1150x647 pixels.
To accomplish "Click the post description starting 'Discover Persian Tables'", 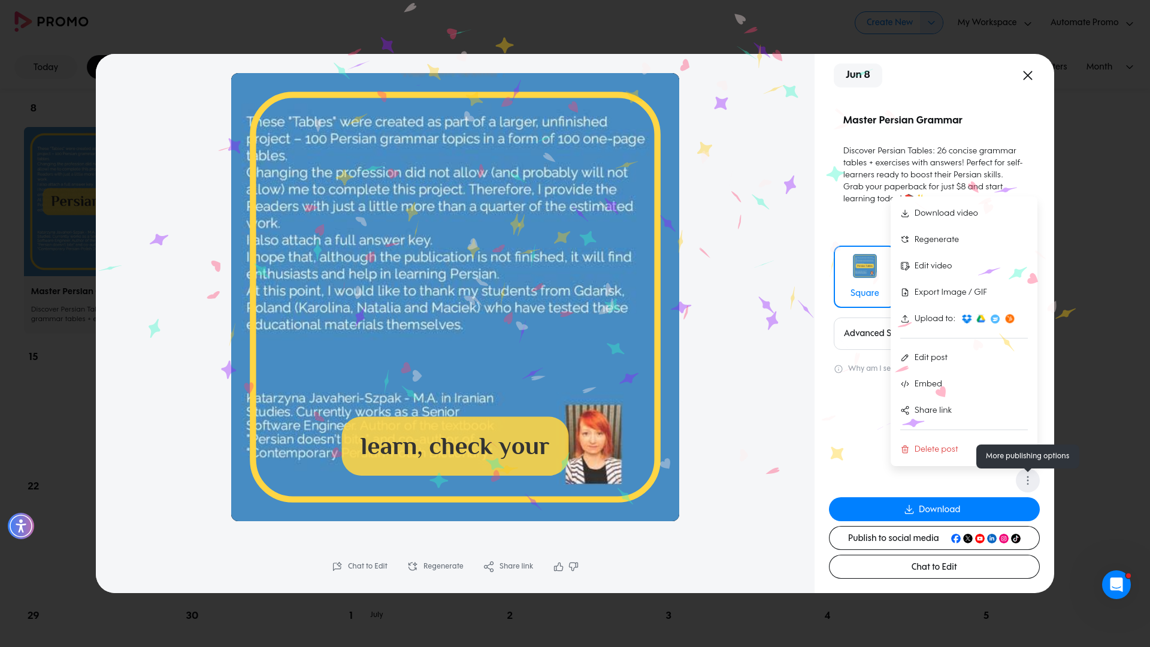I will [x=933, y=175].
